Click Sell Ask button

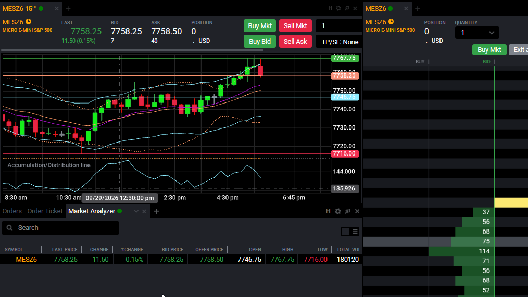coord(295,42)
